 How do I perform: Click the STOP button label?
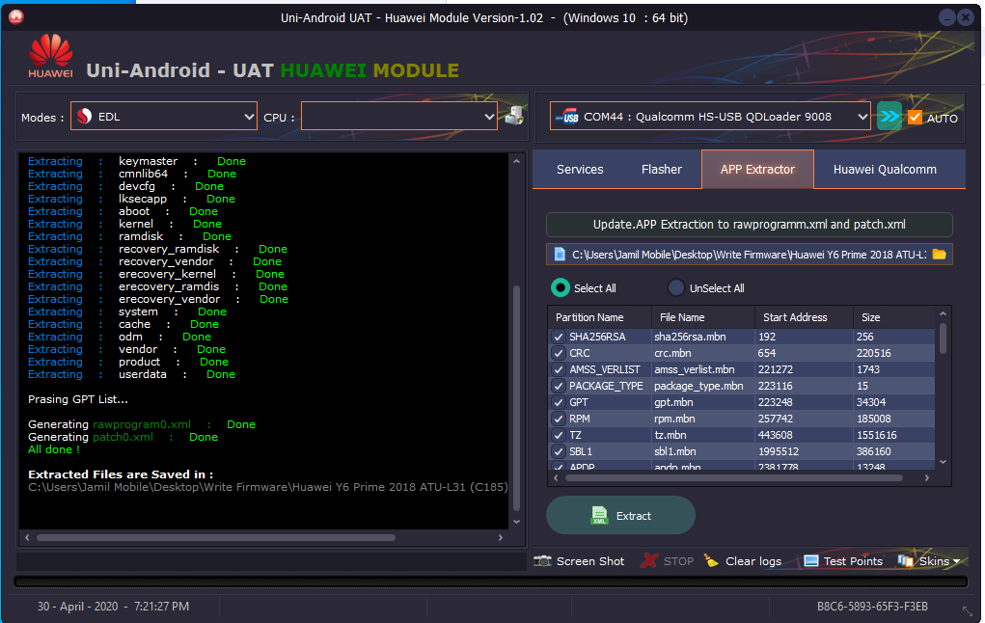(678, 561)
